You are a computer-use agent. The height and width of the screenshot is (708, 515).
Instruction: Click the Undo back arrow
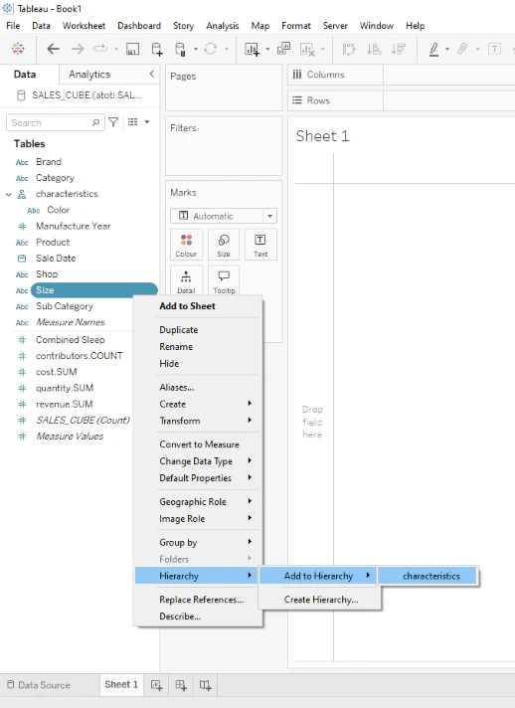tap(54, 49)
